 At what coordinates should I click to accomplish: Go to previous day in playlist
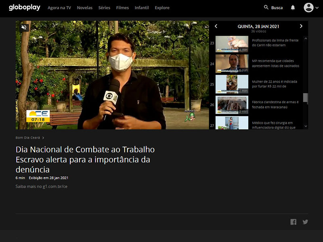(216, 26)
